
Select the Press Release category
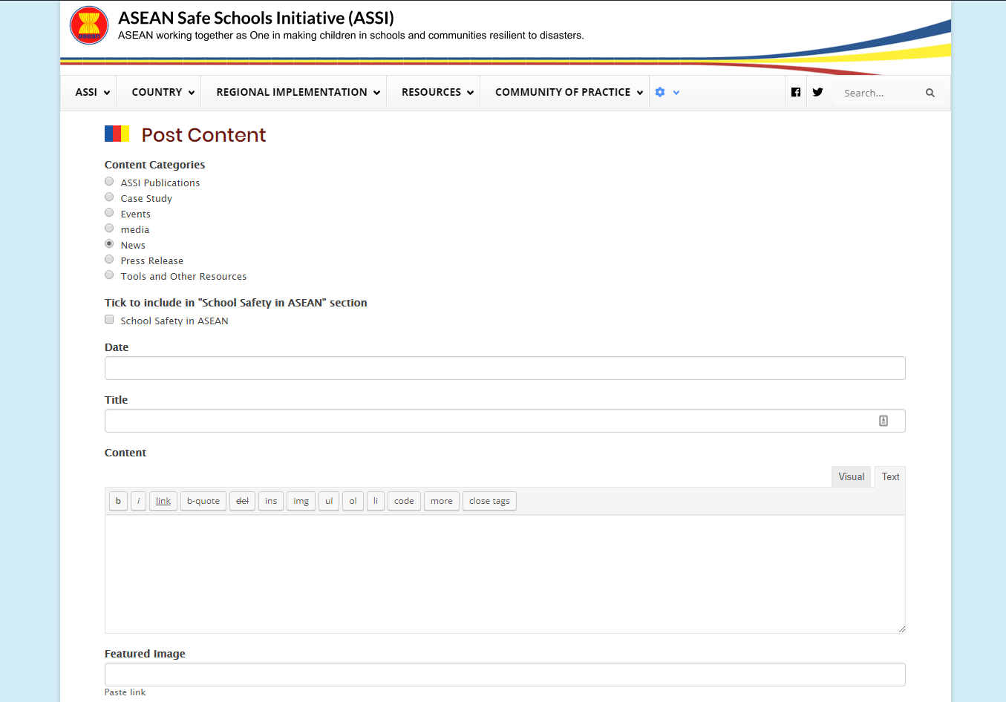tap(109, 260)
